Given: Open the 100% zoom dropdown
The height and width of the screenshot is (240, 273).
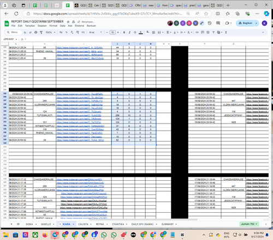Looking at the screenshot, I should coord(50,33).
